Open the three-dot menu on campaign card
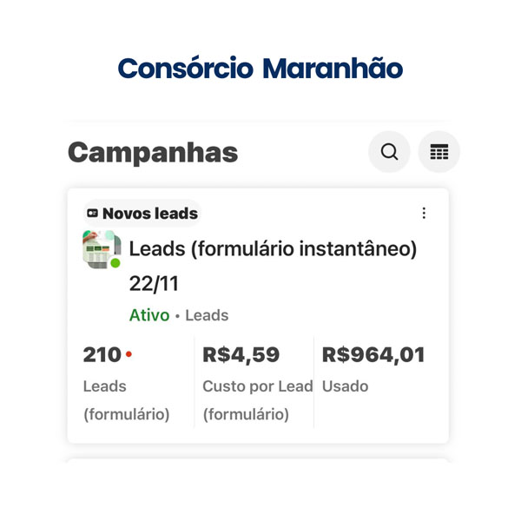 point(424,214)
